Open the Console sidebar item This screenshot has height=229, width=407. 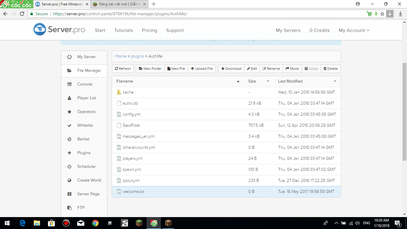point(85,84)
